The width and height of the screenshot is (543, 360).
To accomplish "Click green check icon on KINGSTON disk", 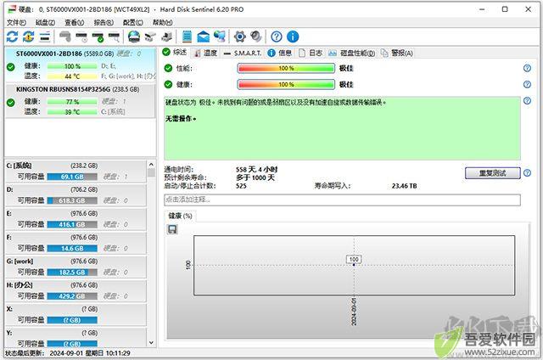I will tap(11, 103).
